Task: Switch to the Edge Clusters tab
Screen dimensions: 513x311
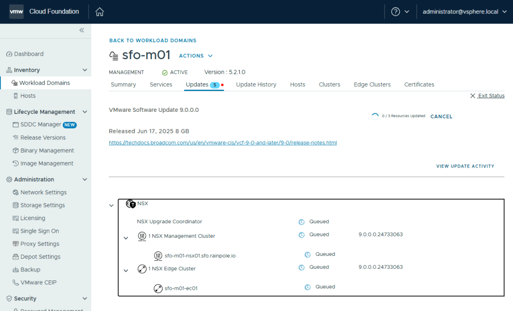Action: 372,85
